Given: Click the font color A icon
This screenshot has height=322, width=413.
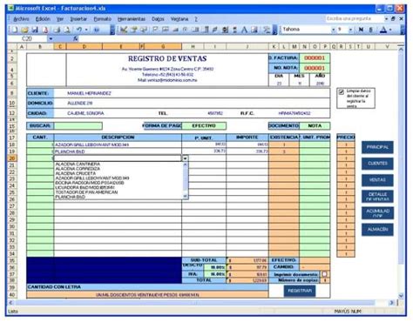Looking at the screenshot, I should pyautogui.click(x=383, y=30).
